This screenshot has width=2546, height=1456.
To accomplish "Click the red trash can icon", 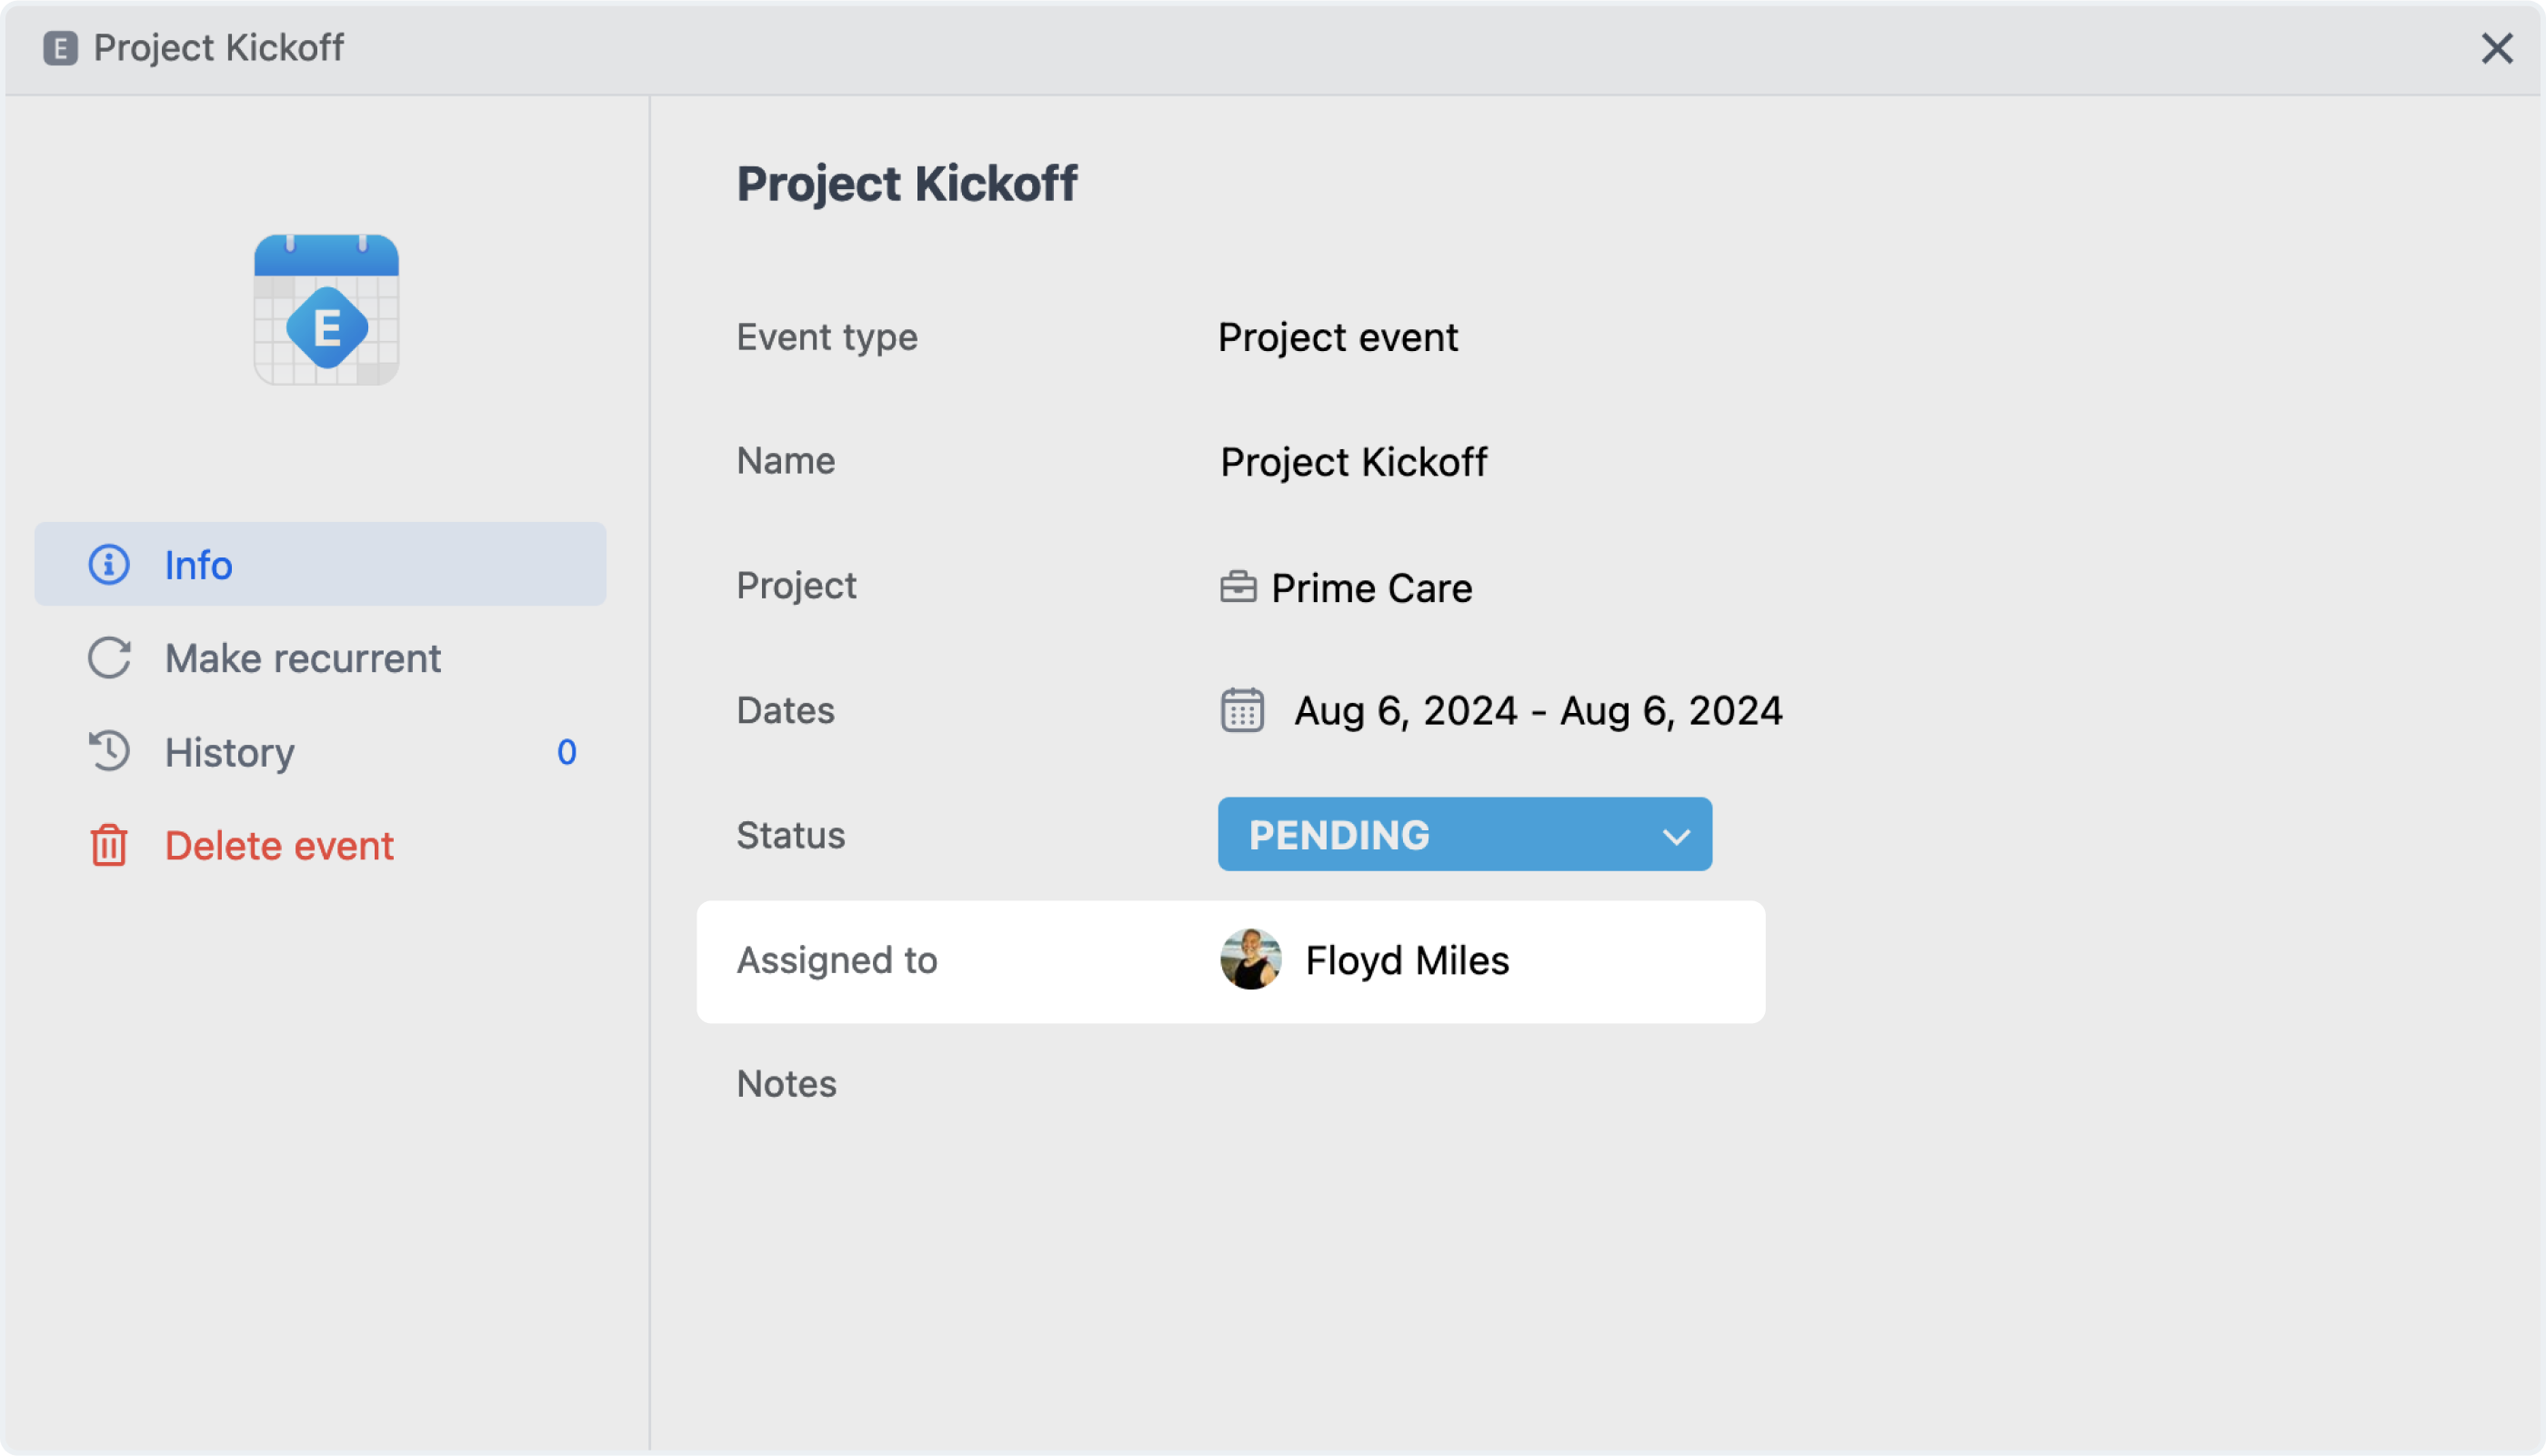I will click(109, 846).
